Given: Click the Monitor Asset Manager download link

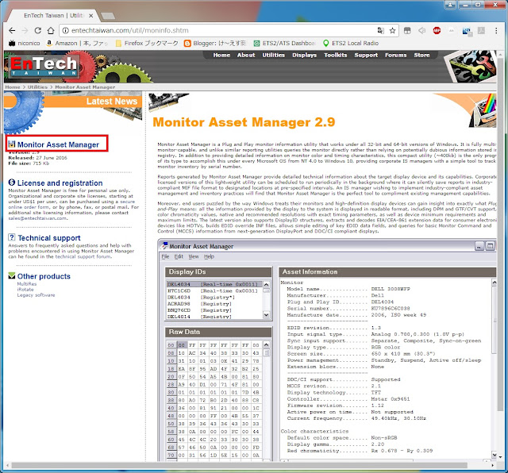Looking at the screenshot, I should tap(58, 144).
